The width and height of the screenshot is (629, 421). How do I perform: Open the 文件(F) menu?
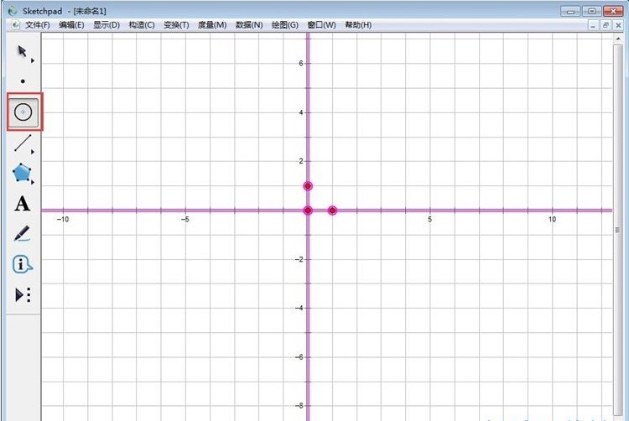(37, 25)
